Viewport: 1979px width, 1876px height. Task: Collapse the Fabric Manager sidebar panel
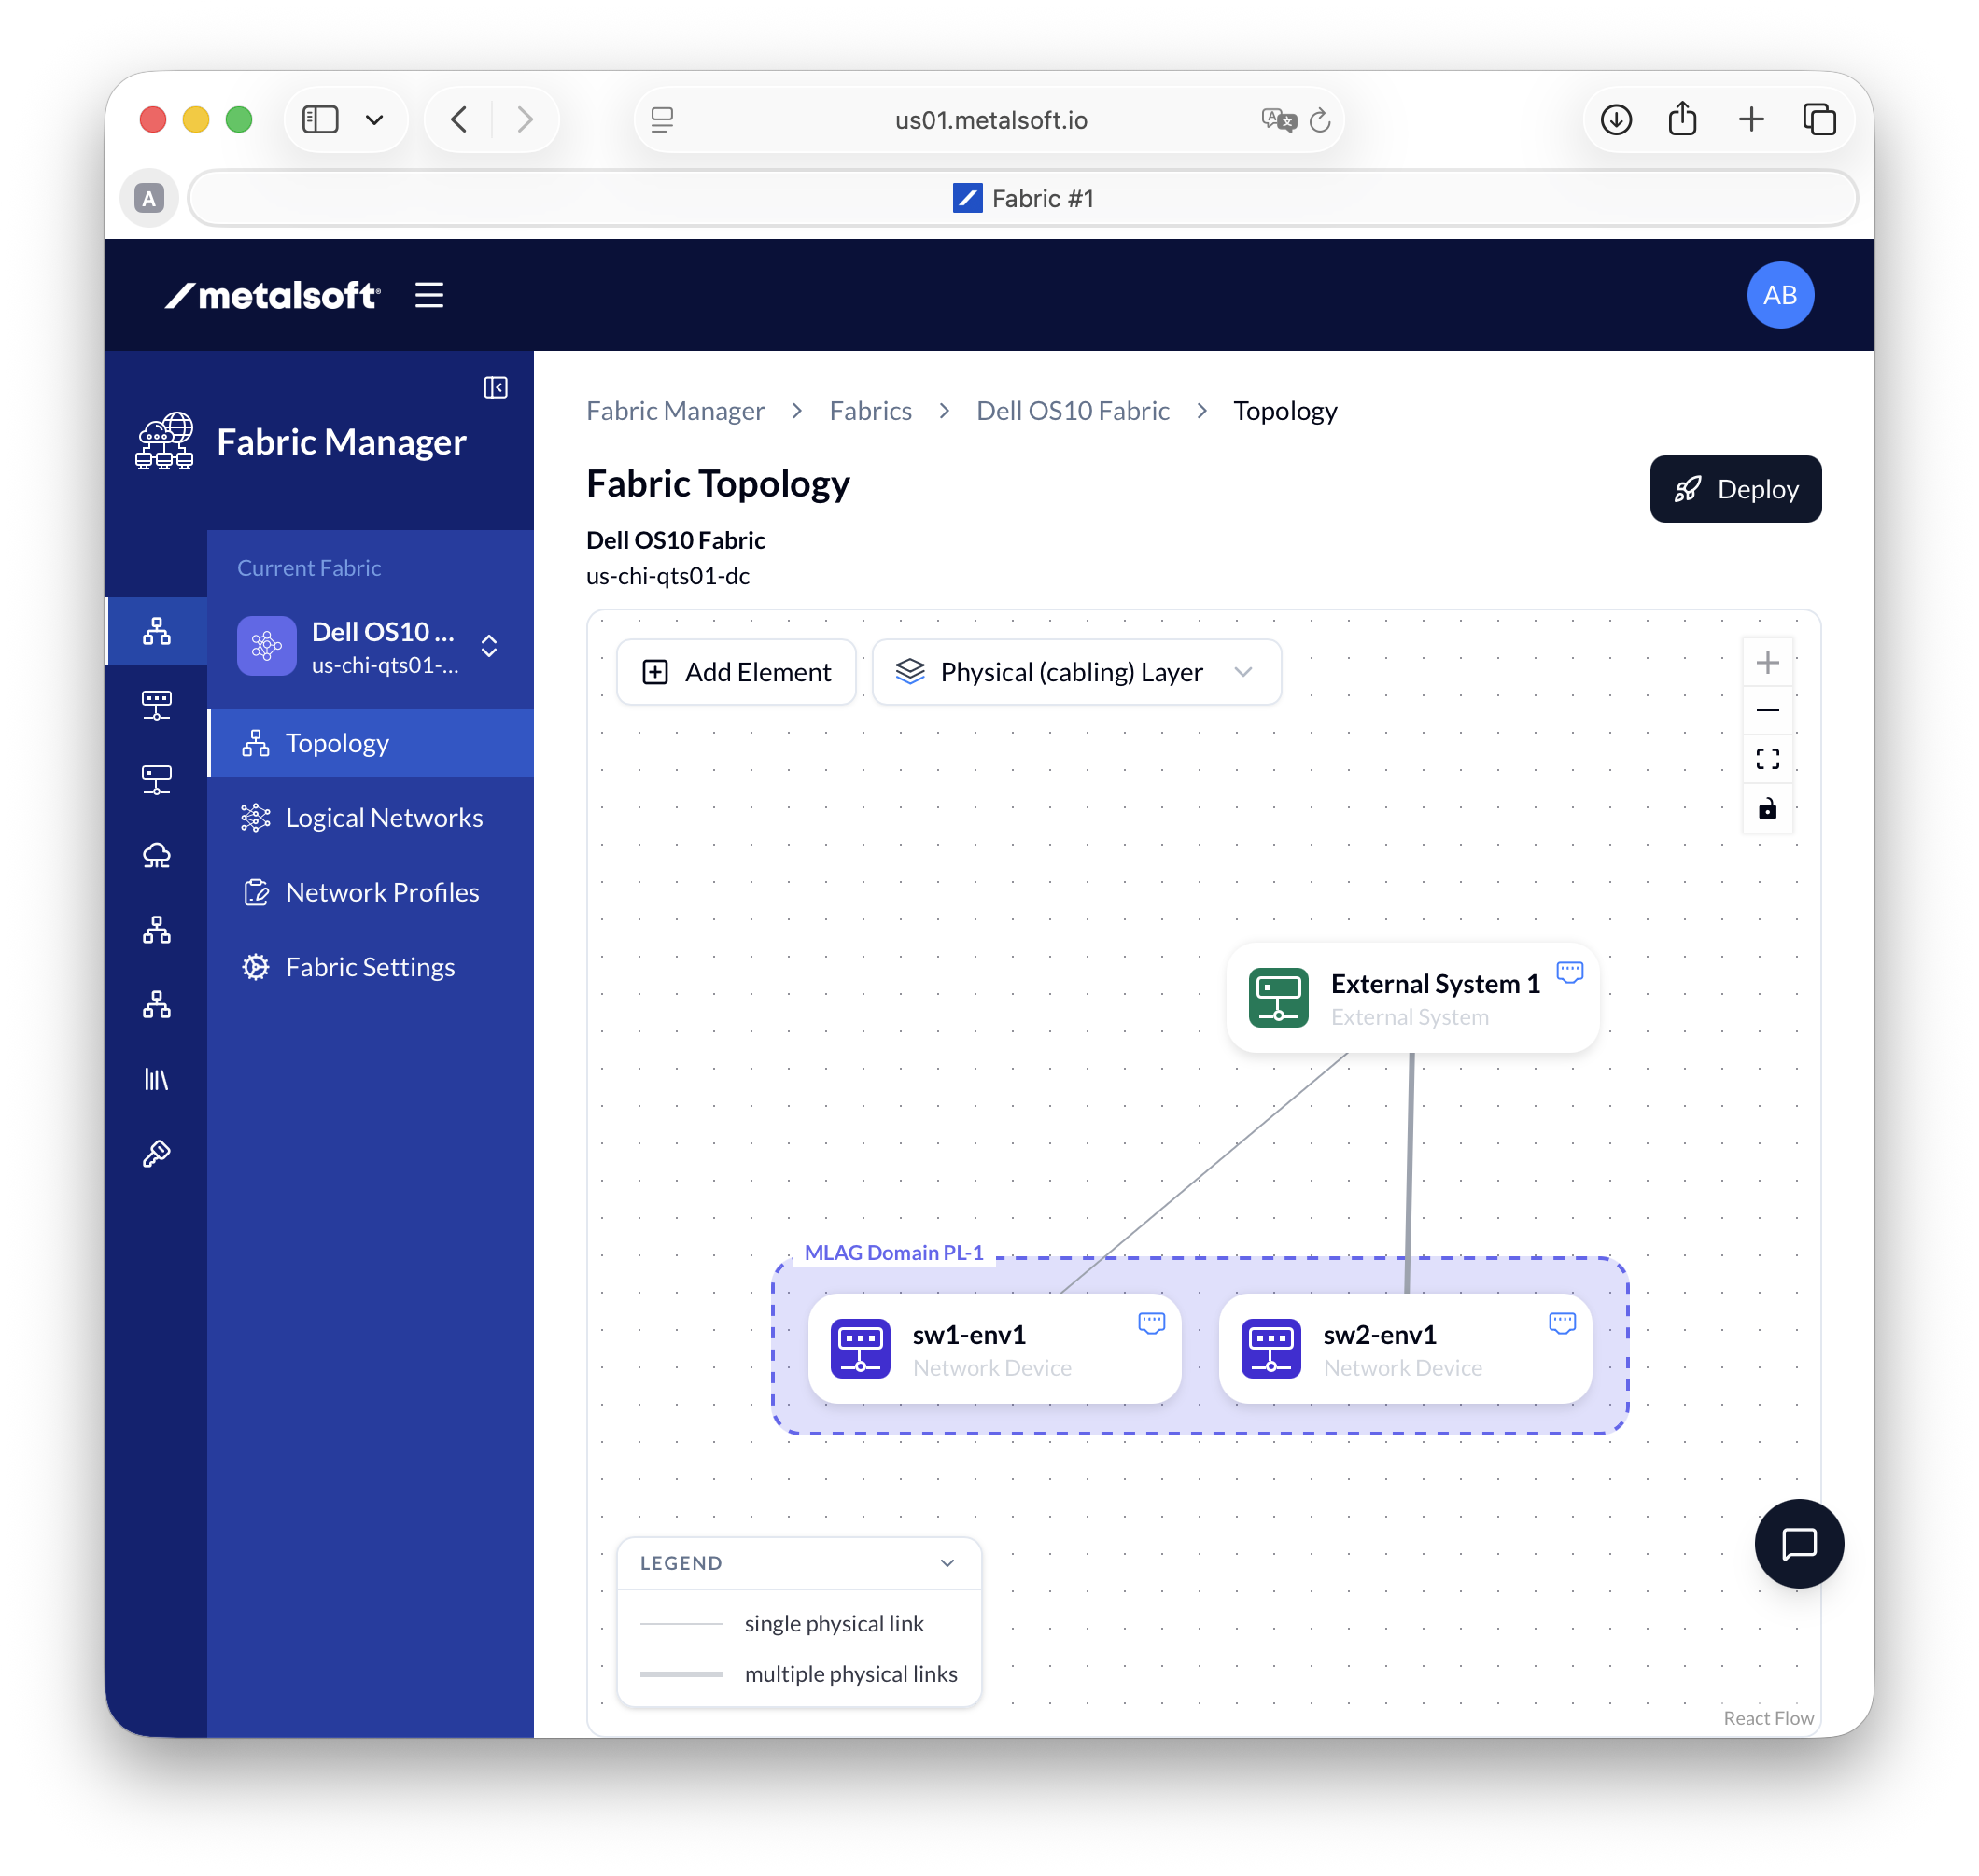(x=496, y=388)
